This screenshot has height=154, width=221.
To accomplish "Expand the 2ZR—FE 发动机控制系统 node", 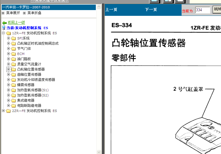I will click(x=3, y=111).
